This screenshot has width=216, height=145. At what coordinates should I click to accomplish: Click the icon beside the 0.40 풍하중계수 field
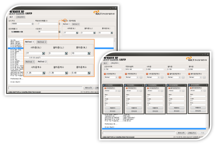[89, 73]
